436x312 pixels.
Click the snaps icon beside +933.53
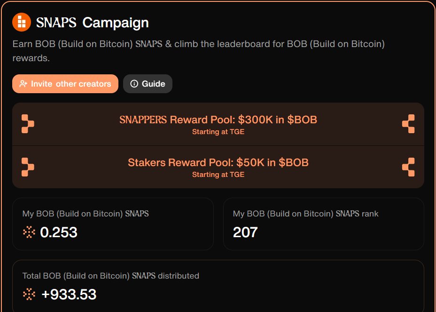click(29, 294)
